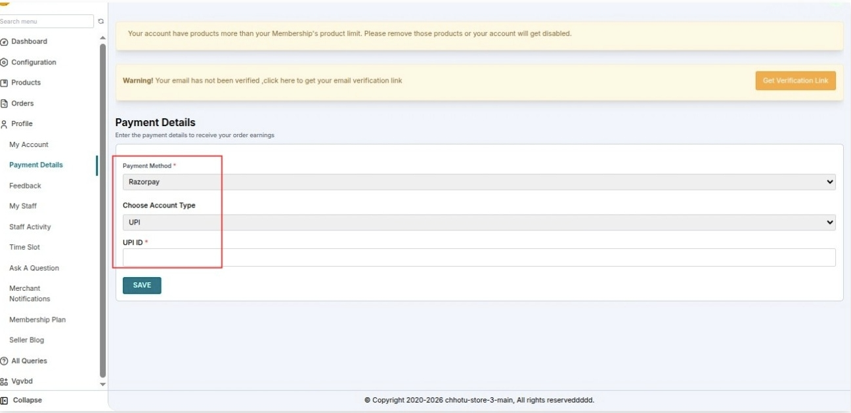Click the SAVE button
Screen dimensions: 851x413
point(142,286)
